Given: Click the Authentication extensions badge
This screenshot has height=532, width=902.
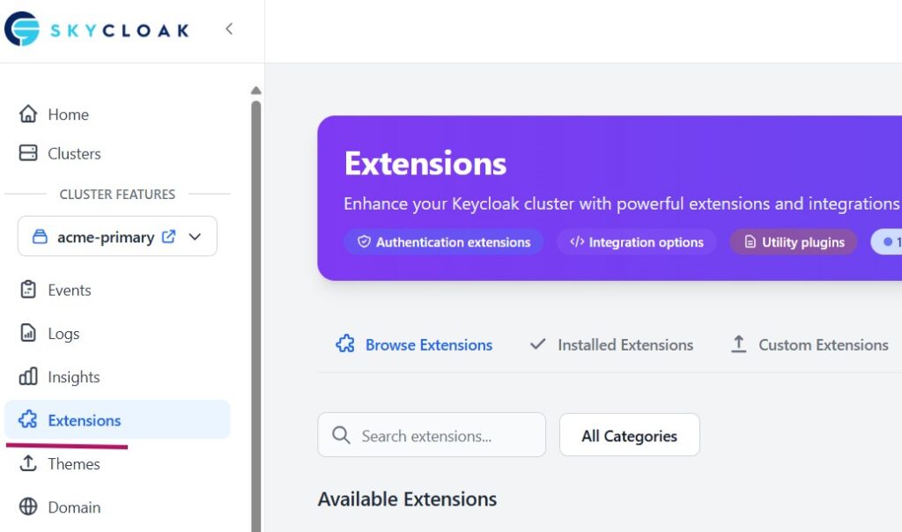Looking at the screenshot, I should (x=443, y=242).
